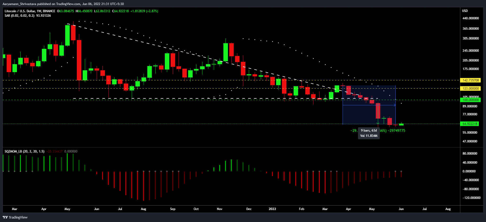Click the yellow 142.735708 price label
This screenshot has width=486, height=222.
point(471,80)
